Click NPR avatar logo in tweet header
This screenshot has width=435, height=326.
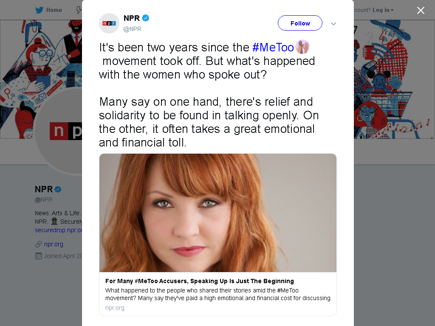click(109, 23)
